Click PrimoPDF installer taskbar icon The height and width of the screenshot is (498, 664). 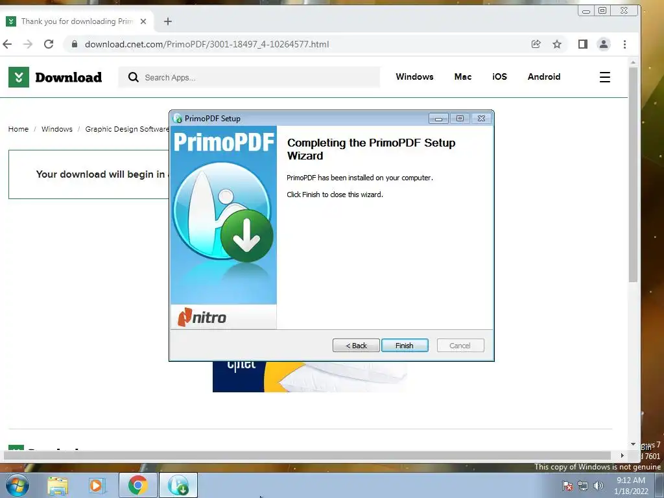coord(178,485)
